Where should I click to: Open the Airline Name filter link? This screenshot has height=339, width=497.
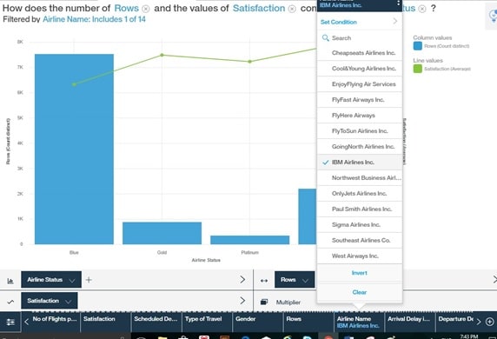pyautogui.click(x=94, y=19)
